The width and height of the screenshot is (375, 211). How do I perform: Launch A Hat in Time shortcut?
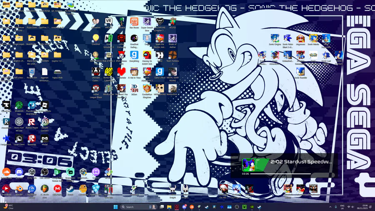(x=134, y=73)
